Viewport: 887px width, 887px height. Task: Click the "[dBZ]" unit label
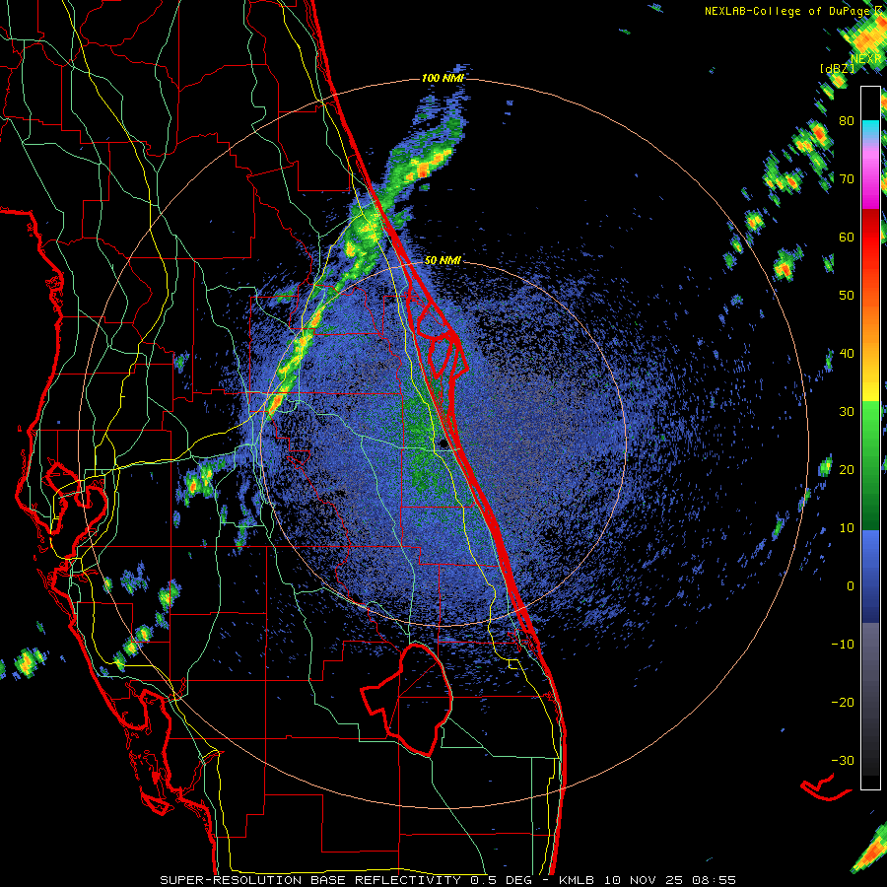838,68
